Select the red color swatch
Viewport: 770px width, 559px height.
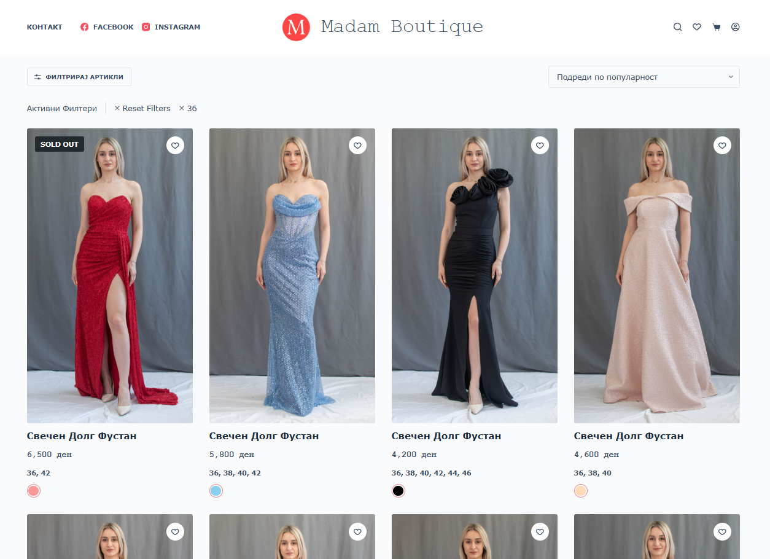tap(34, 491)
